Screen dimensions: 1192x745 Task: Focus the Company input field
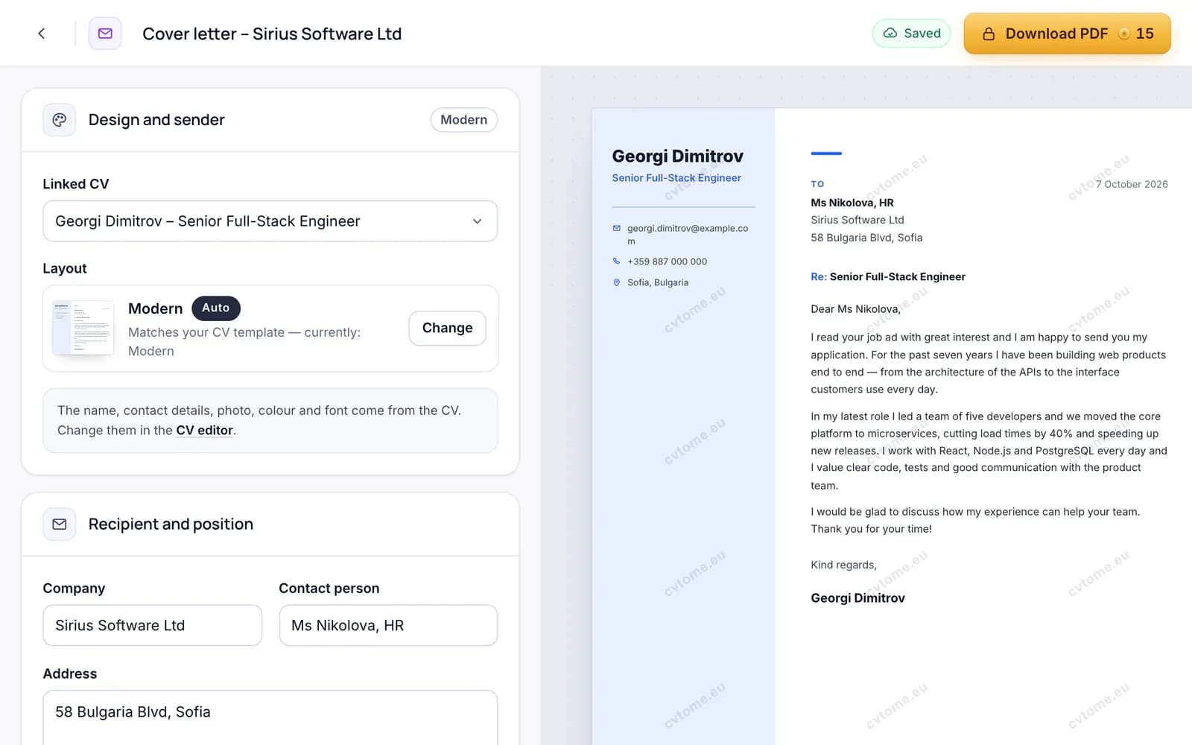click(153, 625)
